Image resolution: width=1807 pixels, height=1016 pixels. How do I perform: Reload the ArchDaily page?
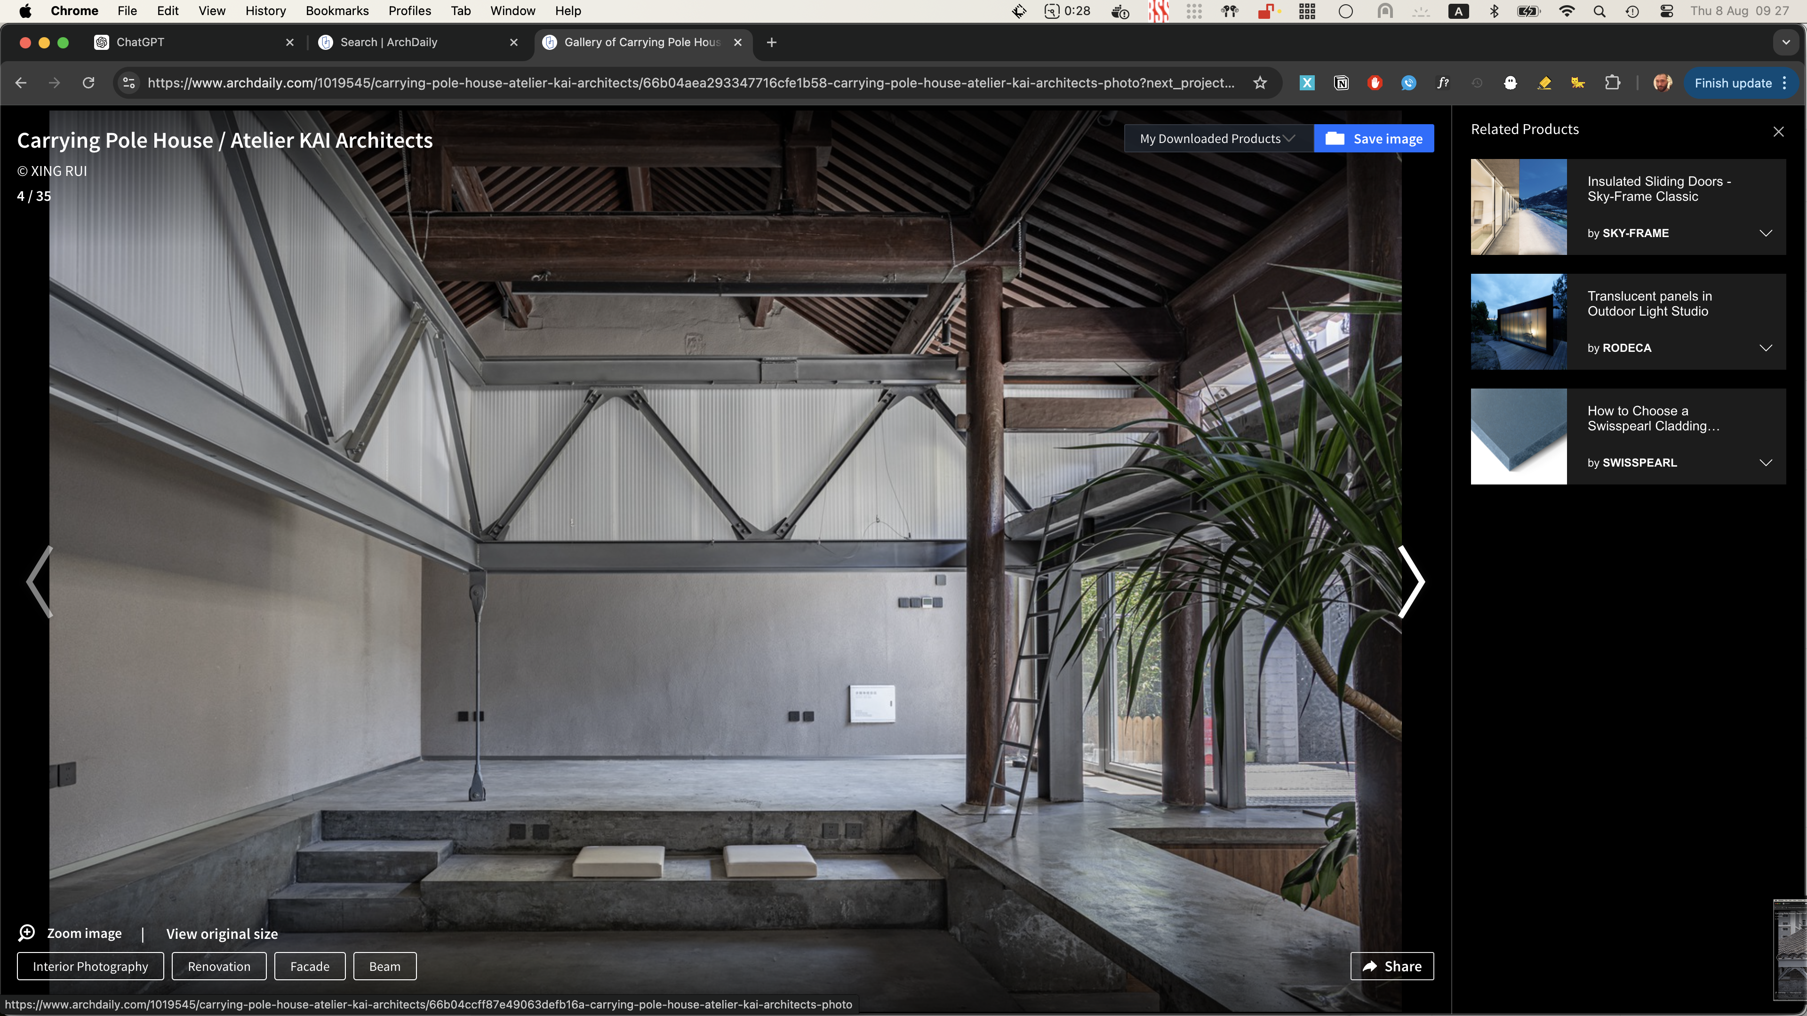88,83
